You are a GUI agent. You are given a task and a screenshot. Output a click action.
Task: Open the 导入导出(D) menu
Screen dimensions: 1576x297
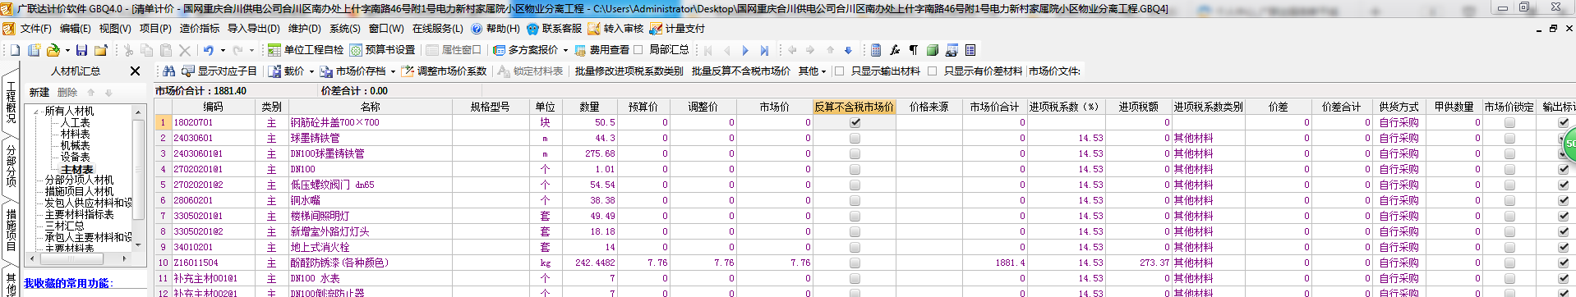pos(253,29)
